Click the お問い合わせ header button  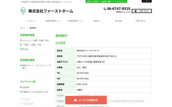pos(142,11)
